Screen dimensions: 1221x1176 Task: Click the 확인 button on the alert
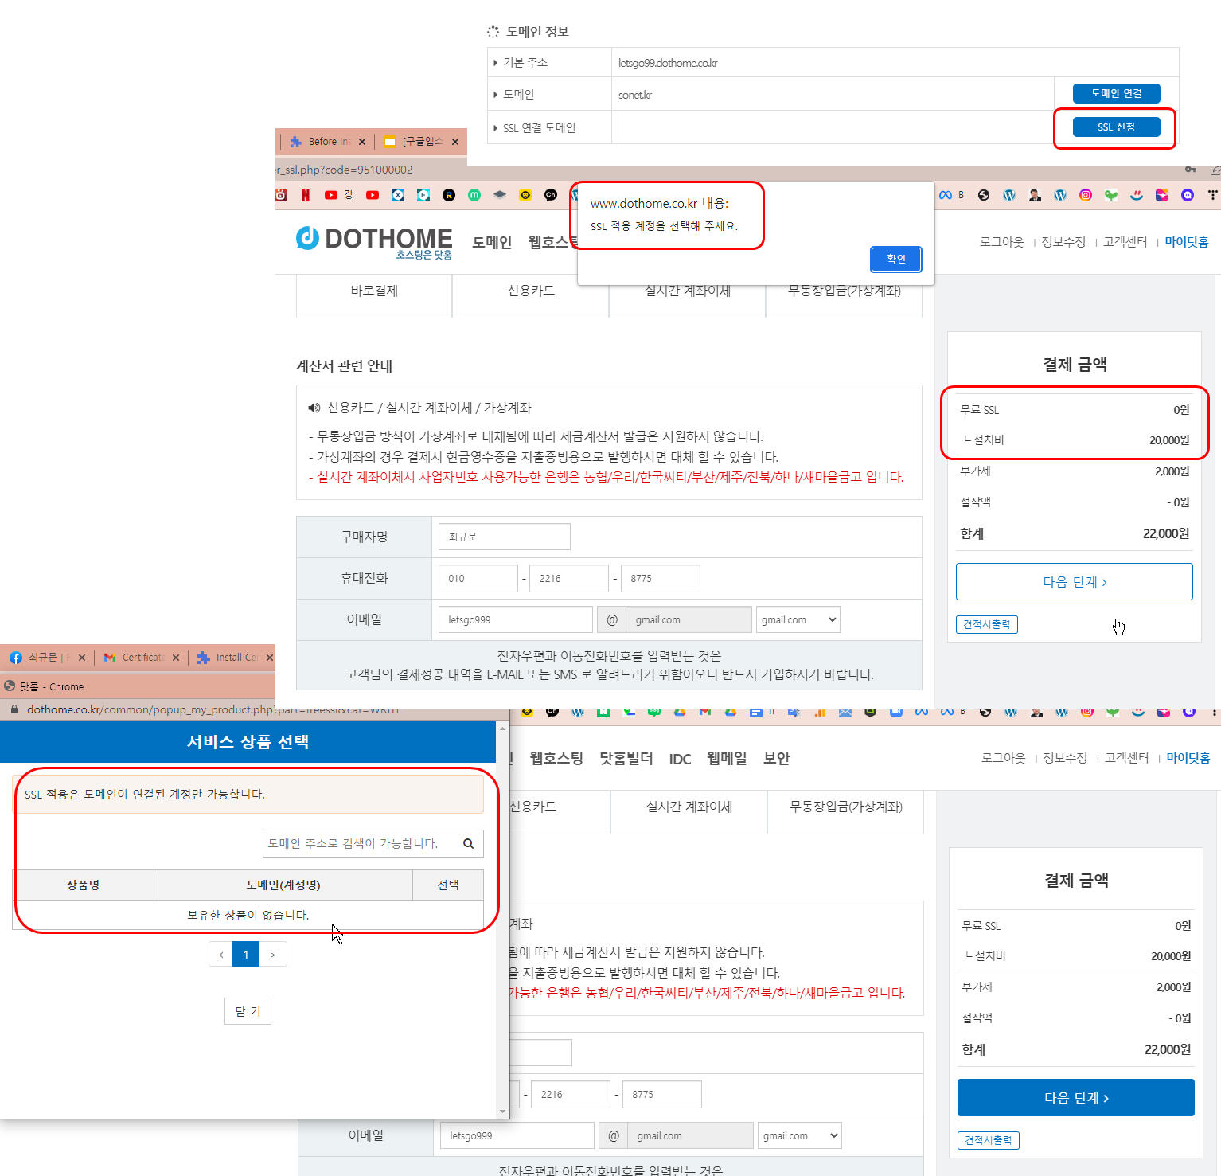(x=895, y=259)
